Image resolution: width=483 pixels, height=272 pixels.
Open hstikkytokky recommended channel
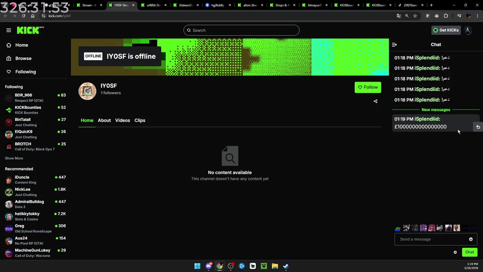coord(35,216)
